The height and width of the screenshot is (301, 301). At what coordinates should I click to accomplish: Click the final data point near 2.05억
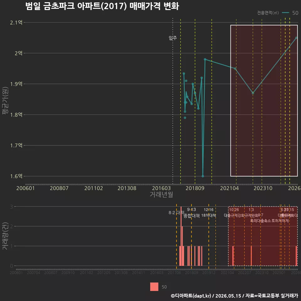[296, 38]
